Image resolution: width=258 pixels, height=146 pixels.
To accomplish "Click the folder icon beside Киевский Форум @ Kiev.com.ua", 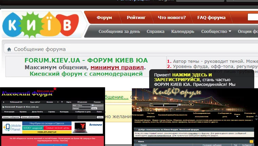I will [x=3, y=107].
